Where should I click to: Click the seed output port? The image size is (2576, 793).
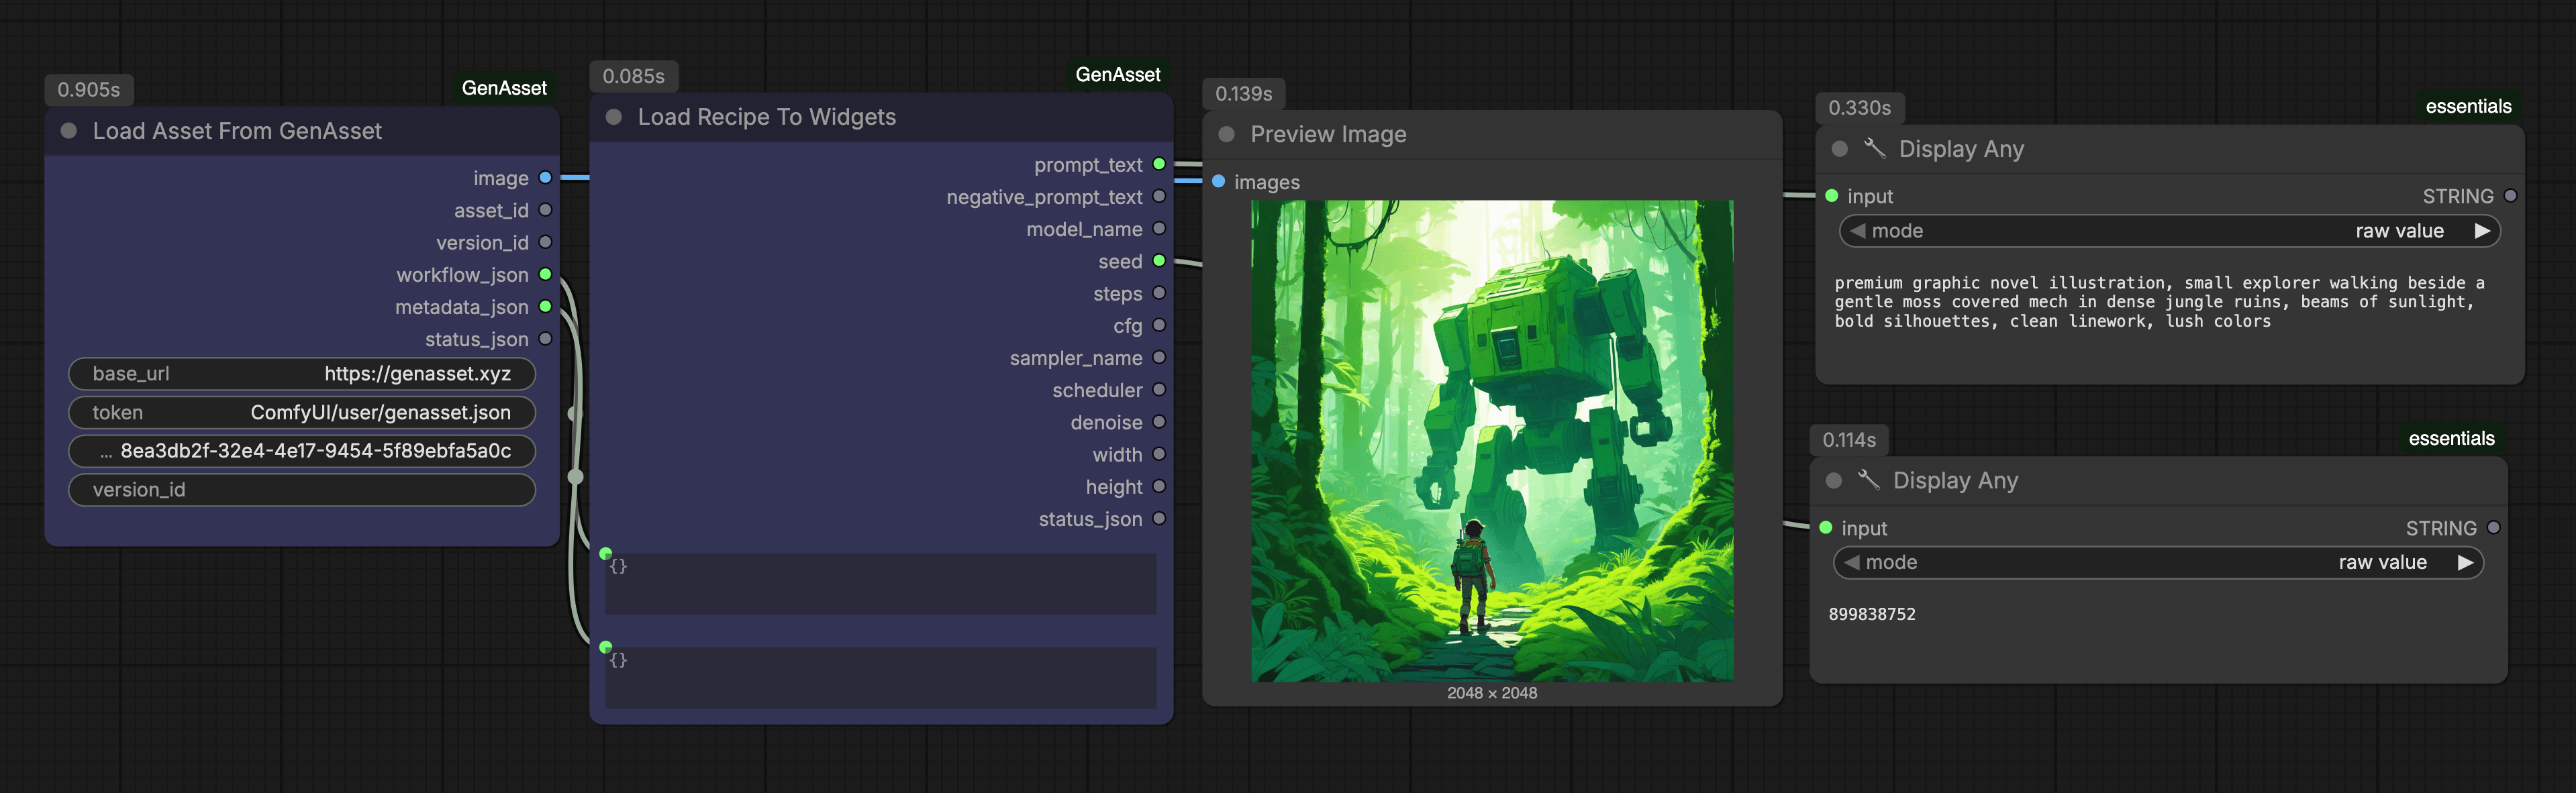1159,261
